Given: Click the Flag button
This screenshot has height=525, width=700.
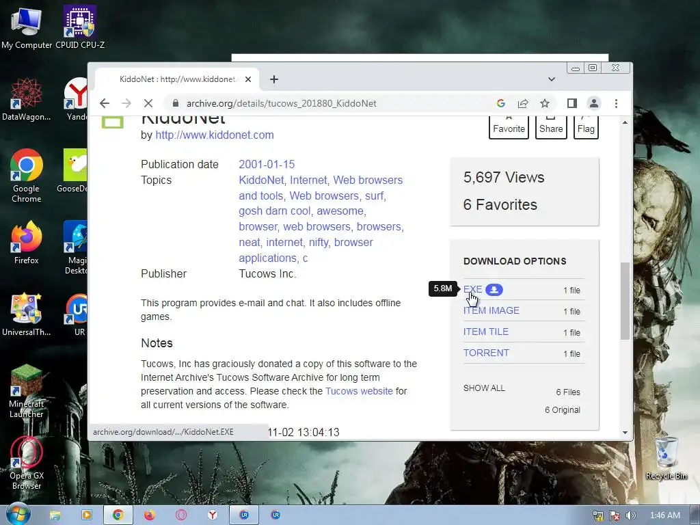Looking at the screenshot, I should tap(586, 126).
